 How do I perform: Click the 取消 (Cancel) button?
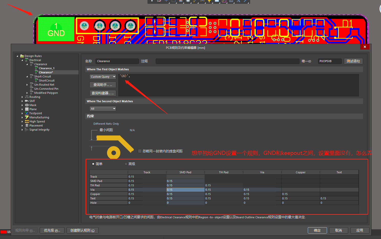(338, 230)
